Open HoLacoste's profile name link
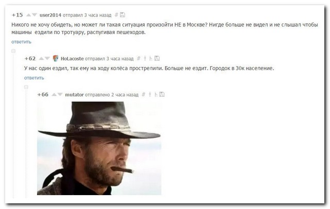The height and width of the screenshot is (209, 330). click(x=72, y=59)
